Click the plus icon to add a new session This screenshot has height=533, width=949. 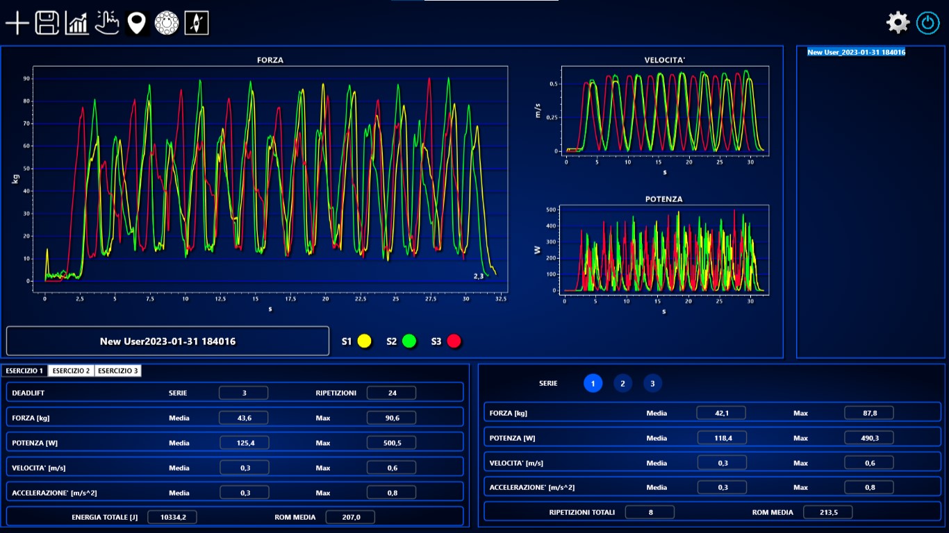[x=17, y=23]
